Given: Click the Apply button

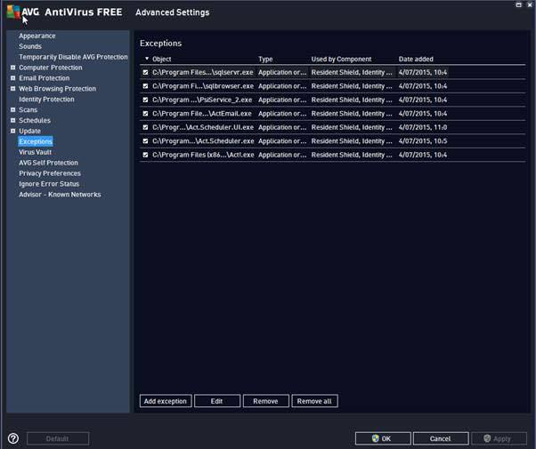Looking at the screenshot, I should point(499,438).
